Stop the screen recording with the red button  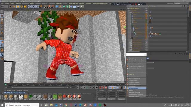(x=136, y=4)
